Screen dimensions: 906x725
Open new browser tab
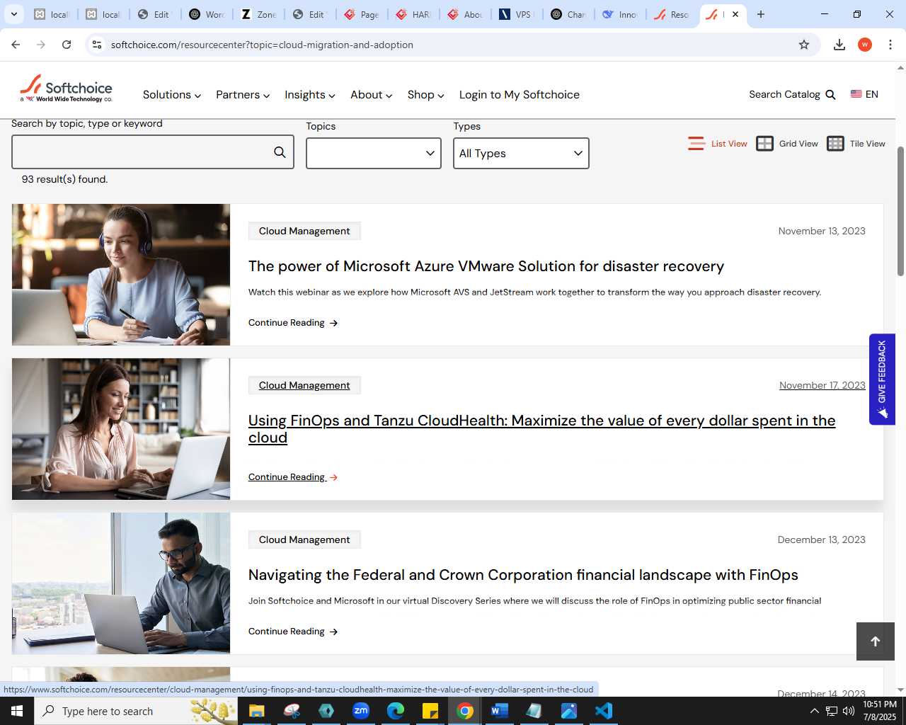coord(761,14)
